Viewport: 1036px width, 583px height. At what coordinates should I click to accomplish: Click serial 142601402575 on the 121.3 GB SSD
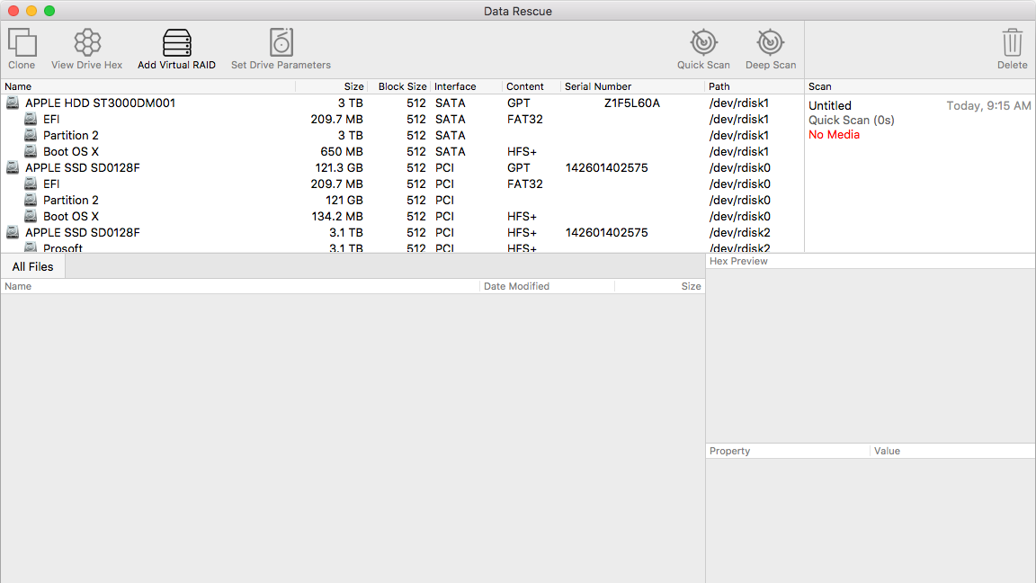[x=606, y=168]
